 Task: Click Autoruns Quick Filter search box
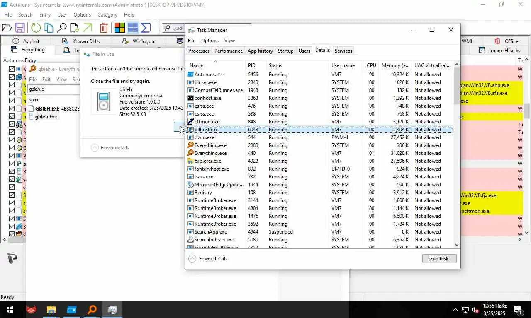coord(173,28)
